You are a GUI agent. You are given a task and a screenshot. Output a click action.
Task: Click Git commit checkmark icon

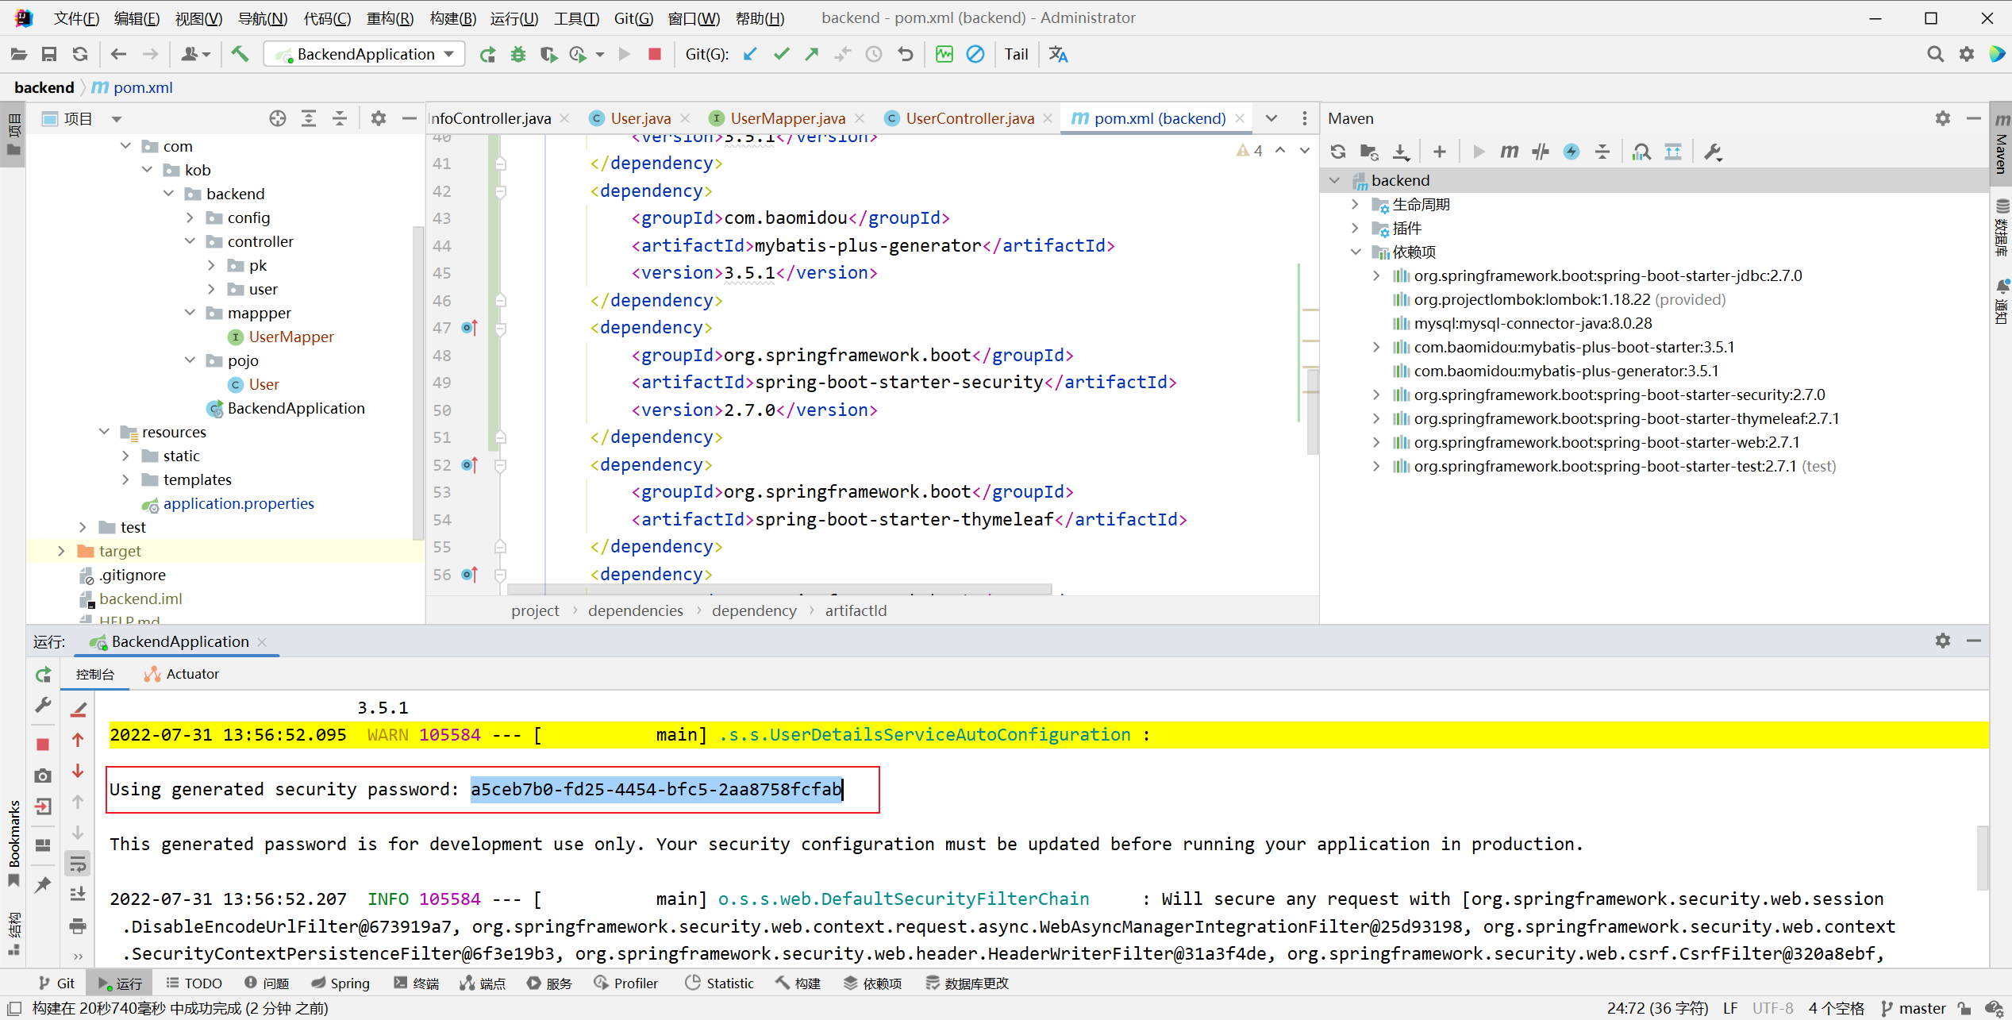[782, 54]
